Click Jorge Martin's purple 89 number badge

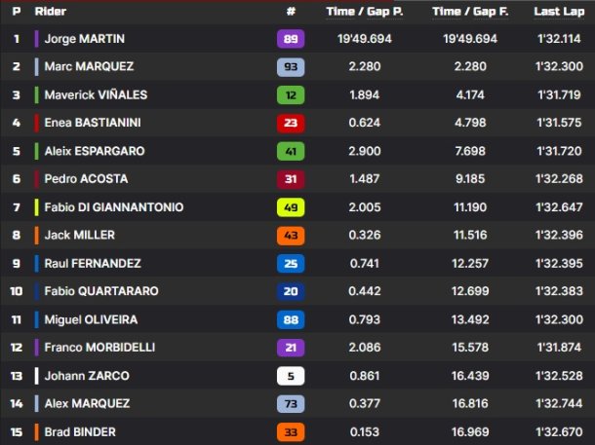[291, 39]
